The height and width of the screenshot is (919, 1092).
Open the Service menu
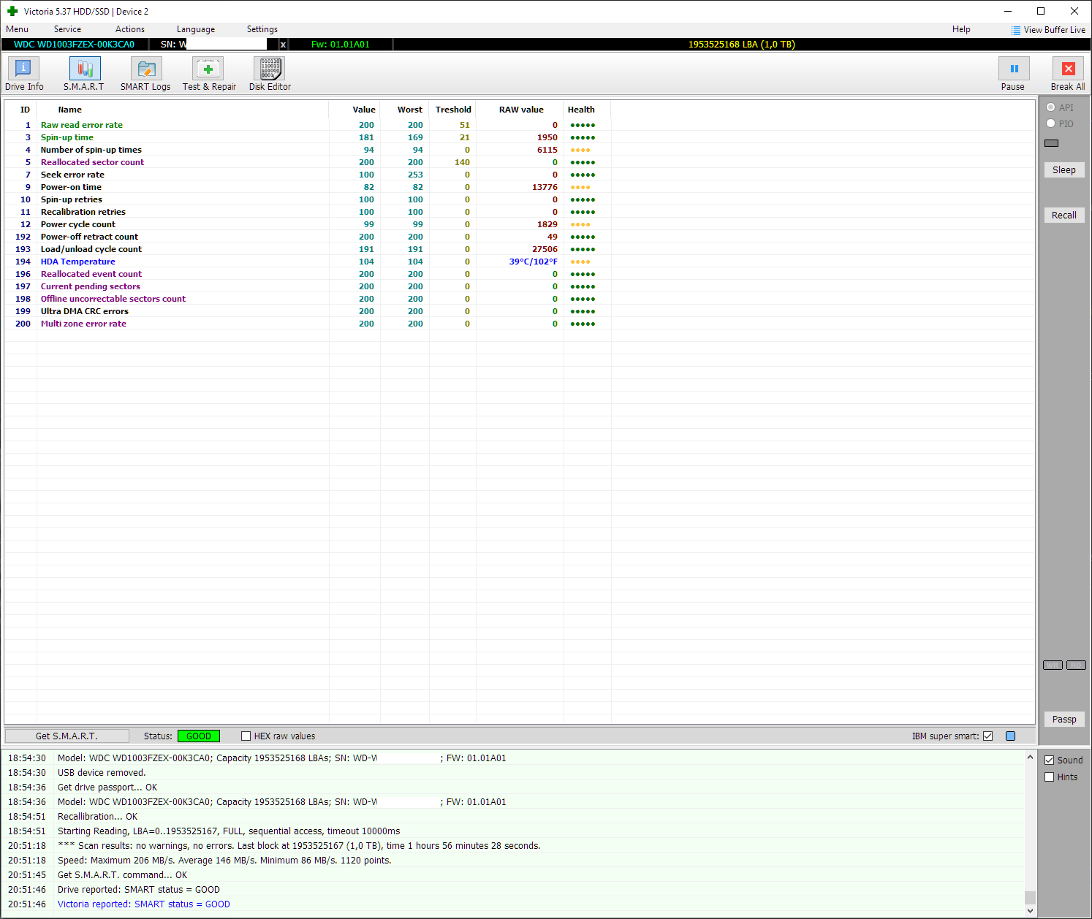[68, 29]
